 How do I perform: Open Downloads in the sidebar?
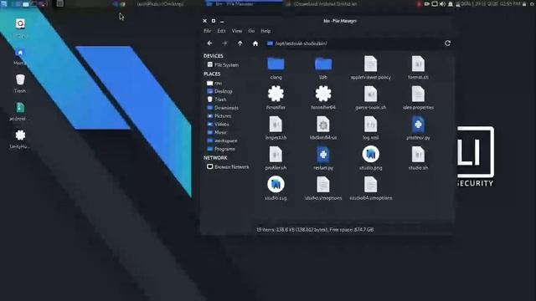223,108
